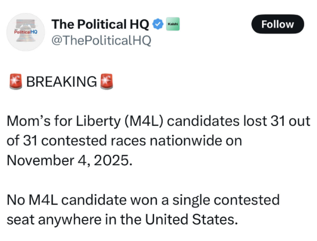This screenshot has width=317, height=241.
Task: Click the siren emoji after BREAKING
Action: [106, 81]
